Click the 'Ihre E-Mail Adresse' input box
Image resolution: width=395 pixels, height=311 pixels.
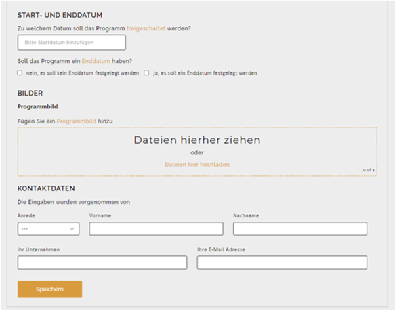pyautogui.click(x=282, y=262)
